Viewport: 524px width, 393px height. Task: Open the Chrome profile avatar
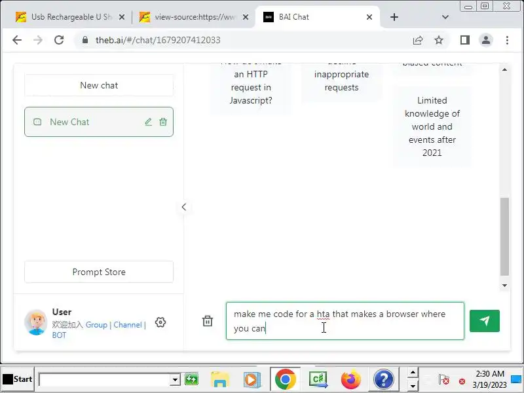click(486, 40)
